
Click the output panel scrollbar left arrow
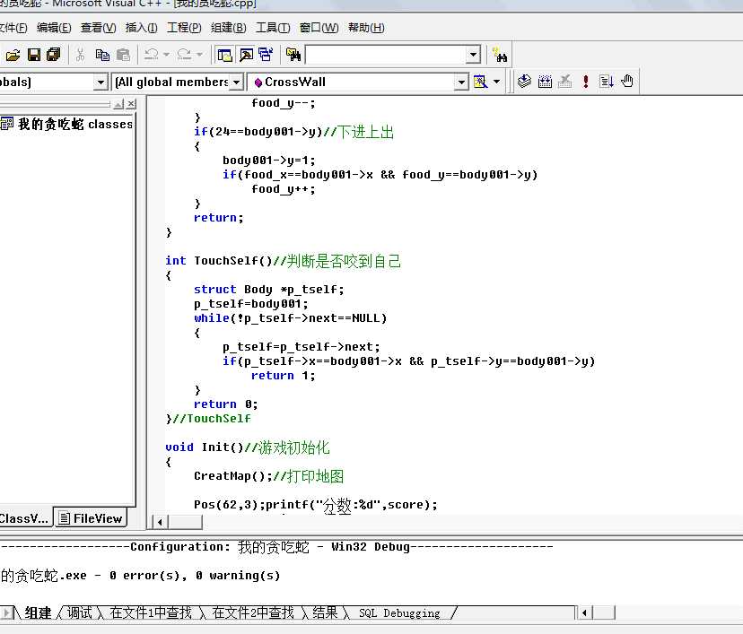584,612
